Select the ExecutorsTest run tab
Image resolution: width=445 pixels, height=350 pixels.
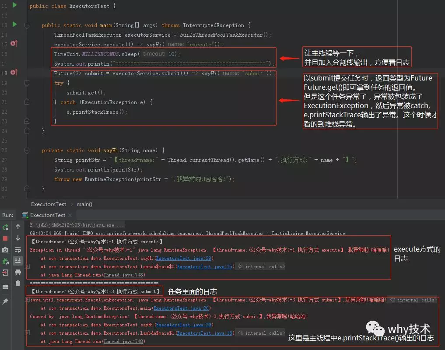(x=47, y=215)
